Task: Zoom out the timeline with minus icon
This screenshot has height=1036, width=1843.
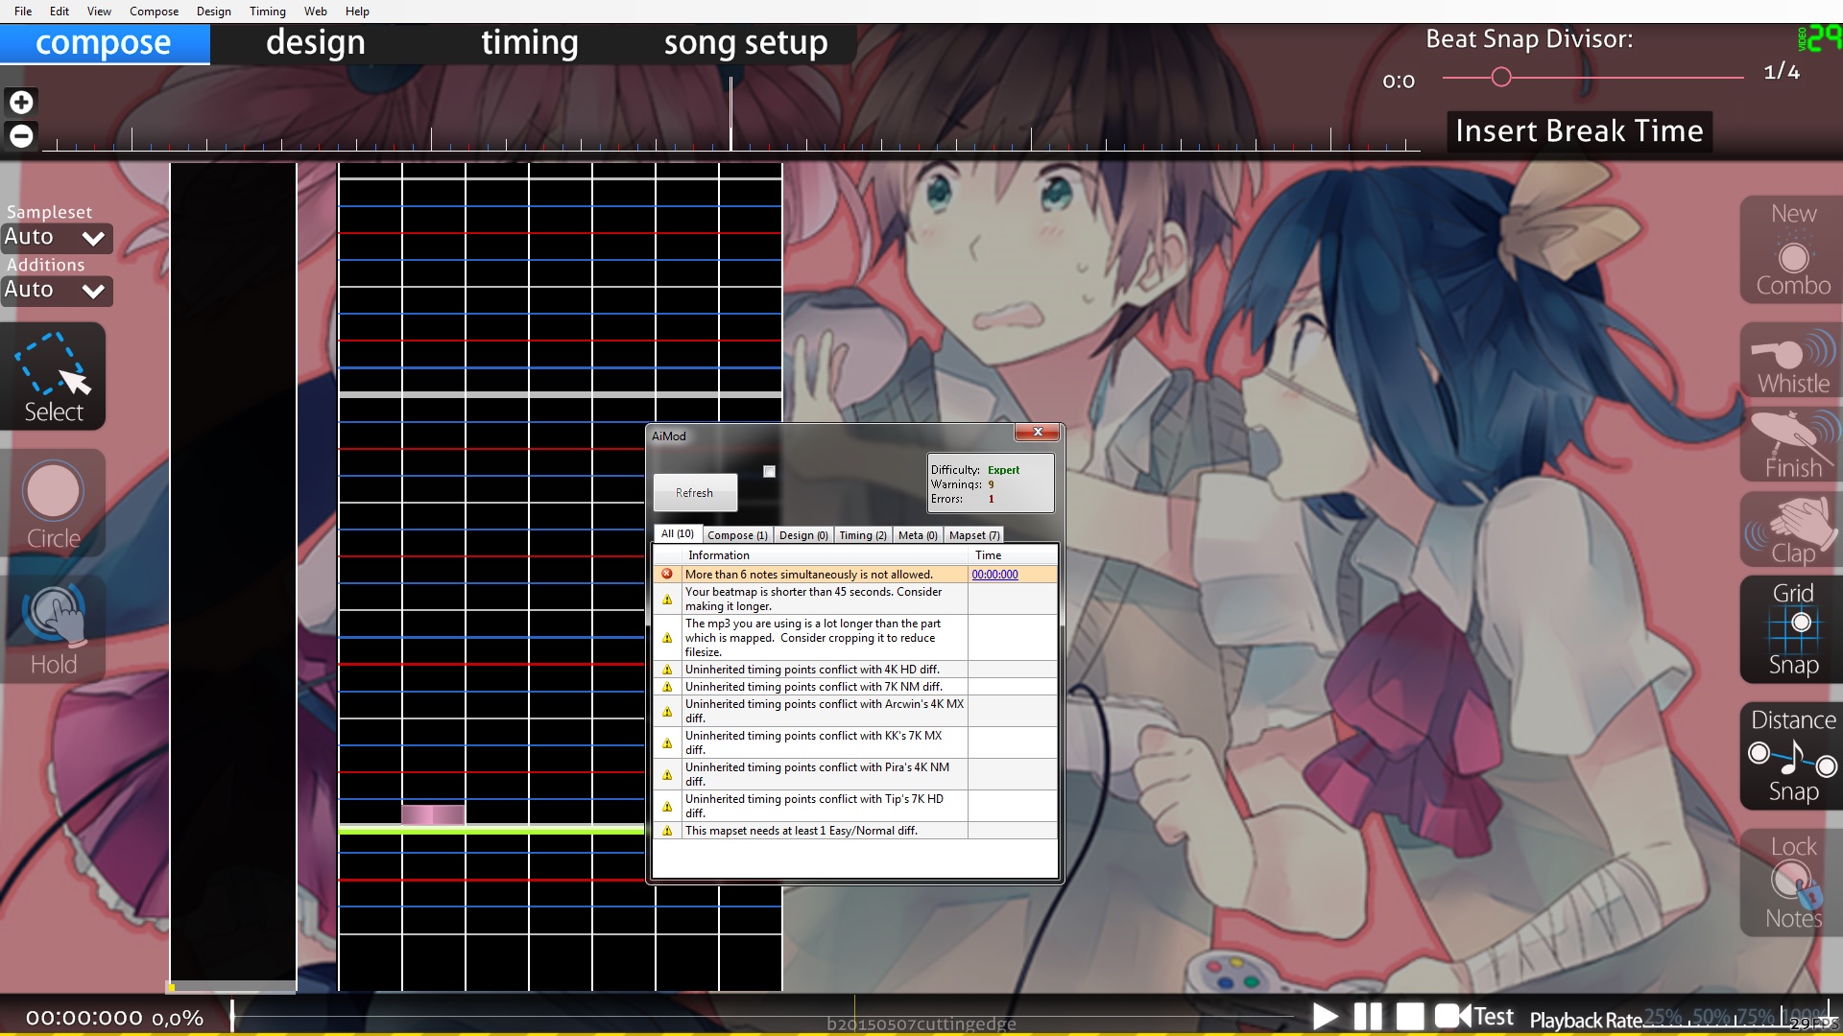Action: click(21, 135)
